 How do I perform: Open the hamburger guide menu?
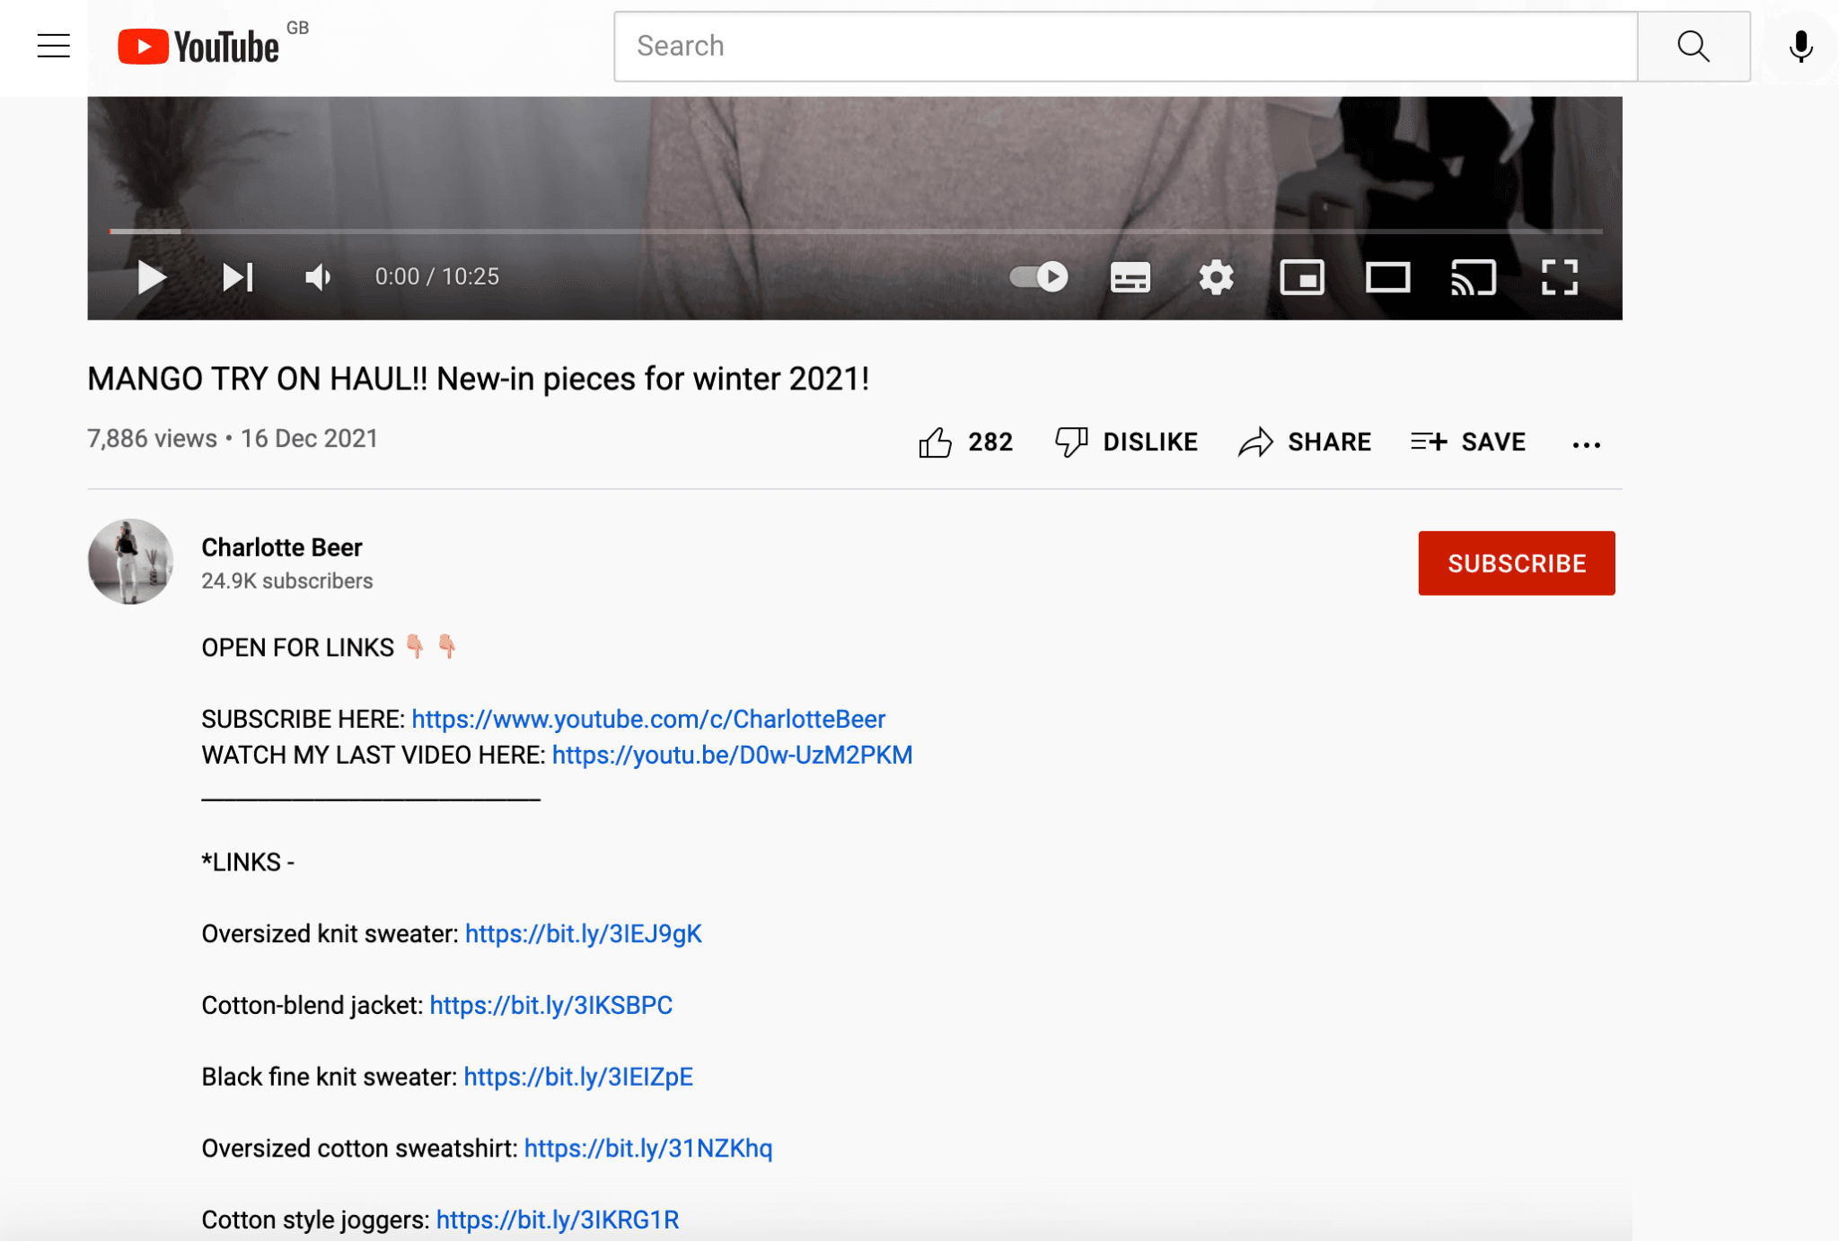click(x=53, y=46)
